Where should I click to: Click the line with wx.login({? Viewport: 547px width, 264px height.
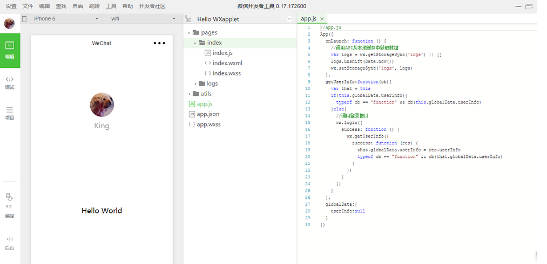coord(349,123)
